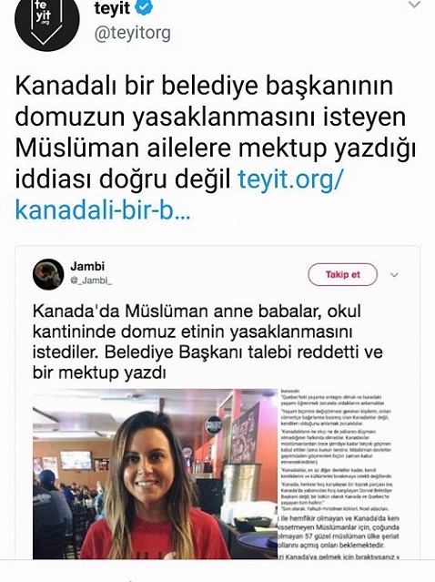Open the quoted Jambi tweet card
The image size is (435, 582).
coord(217,403)
